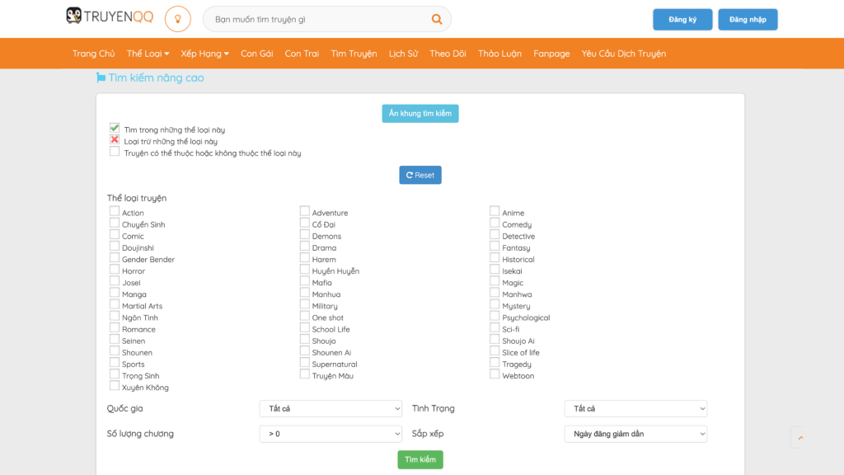Check the Action genre checkbox
Image resolution: width=844 pixels, height=475 pixels.
[115, 212]
